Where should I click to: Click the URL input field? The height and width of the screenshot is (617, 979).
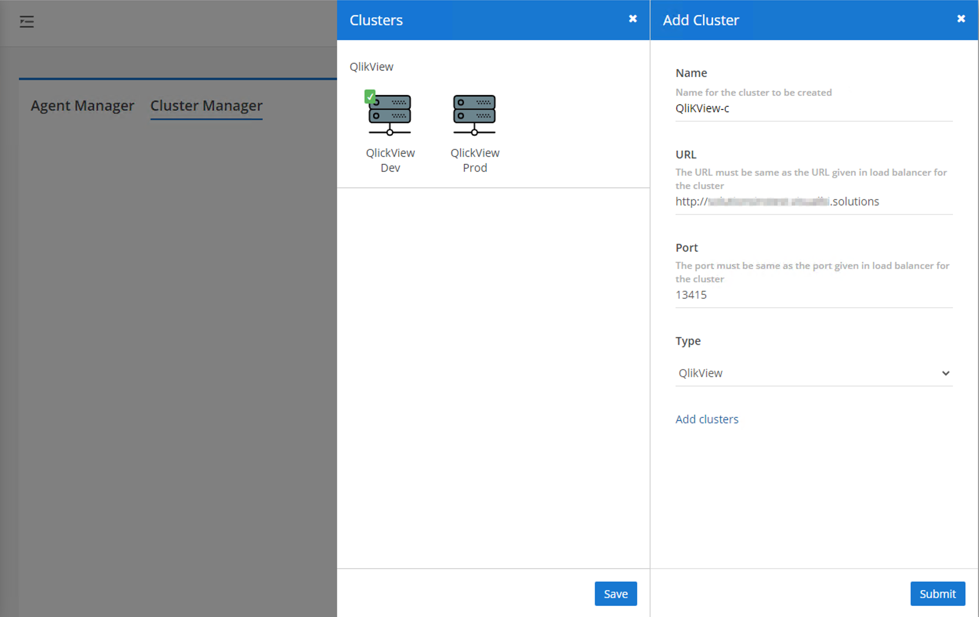(814, 202)
